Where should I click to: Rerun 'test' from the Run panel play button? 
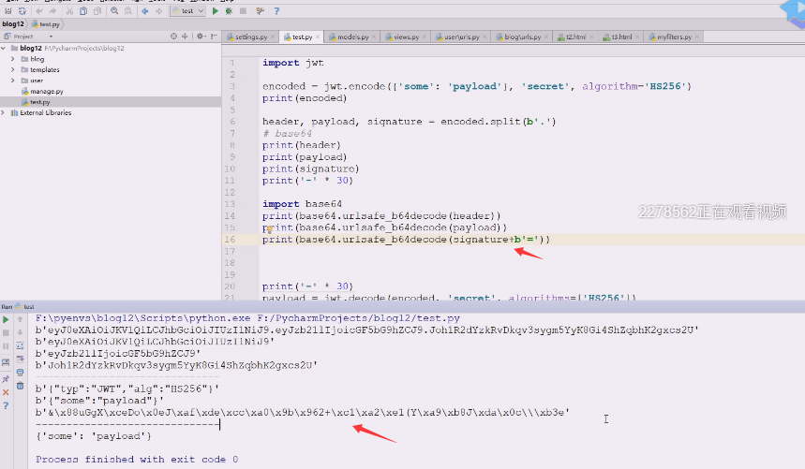pos(6,319)
